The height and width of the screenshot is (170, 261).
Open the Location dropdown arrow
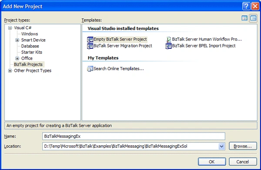click(x=221, y=147)
